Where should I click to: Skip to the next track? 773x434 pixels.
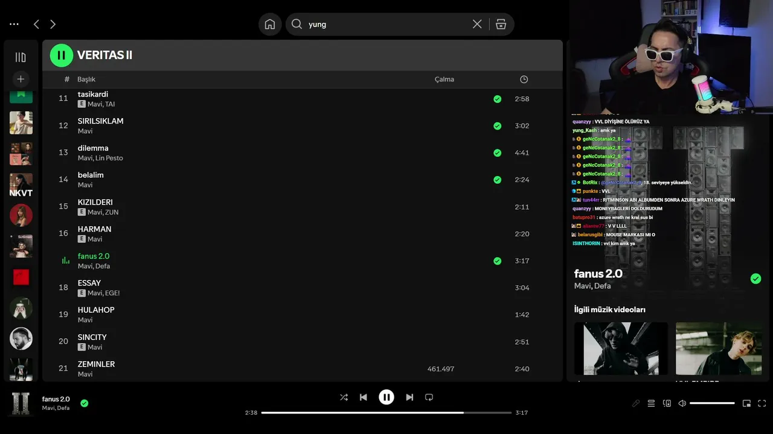[409, 397]
